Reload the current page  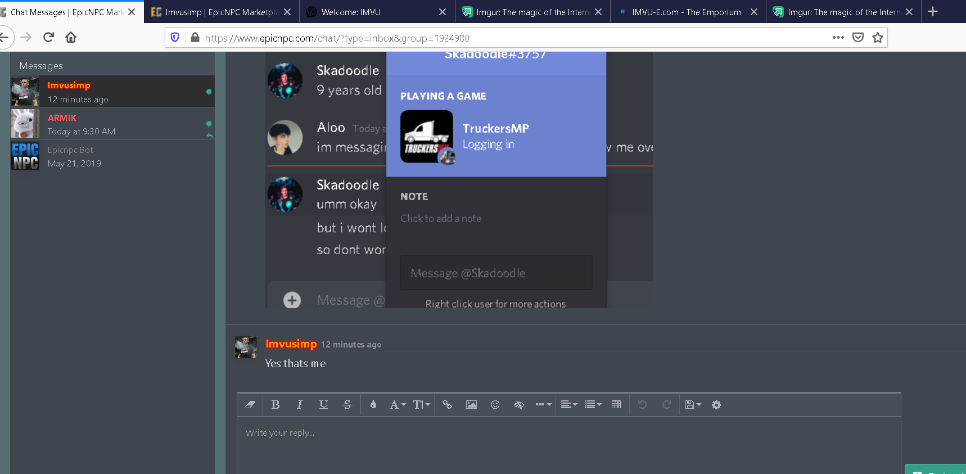point(48,37)
